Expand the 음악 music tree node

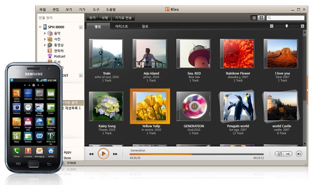45,33
